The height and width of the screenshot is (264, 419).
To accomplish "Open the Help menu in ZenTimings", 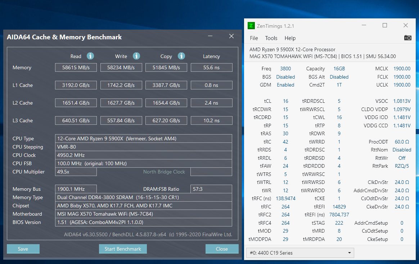I will (290, 38).
